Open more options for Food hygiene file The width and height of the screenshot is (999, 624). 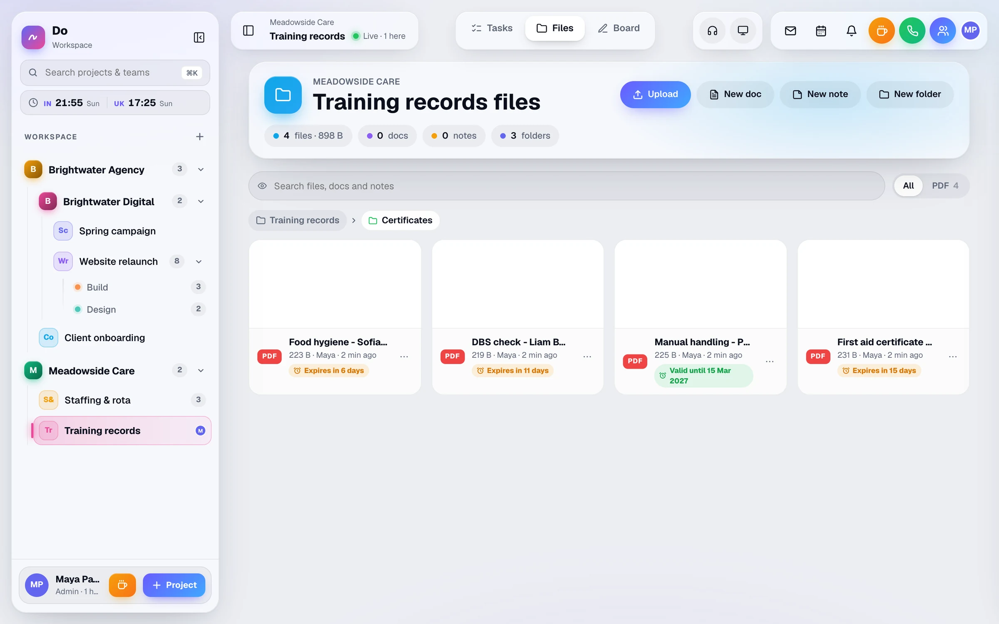[x=404, y=357]
